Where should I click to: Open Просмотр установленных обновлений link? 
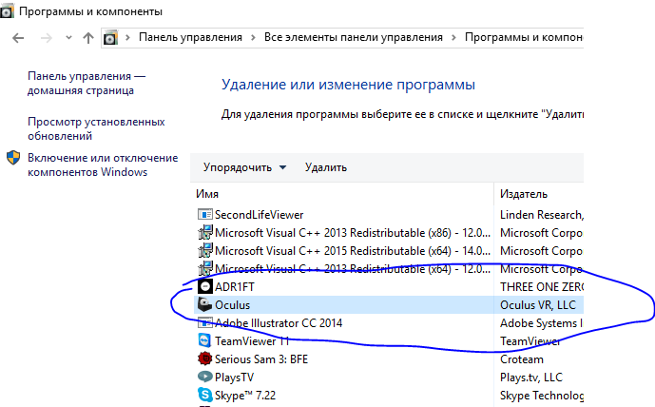click(x=96, y=128)
